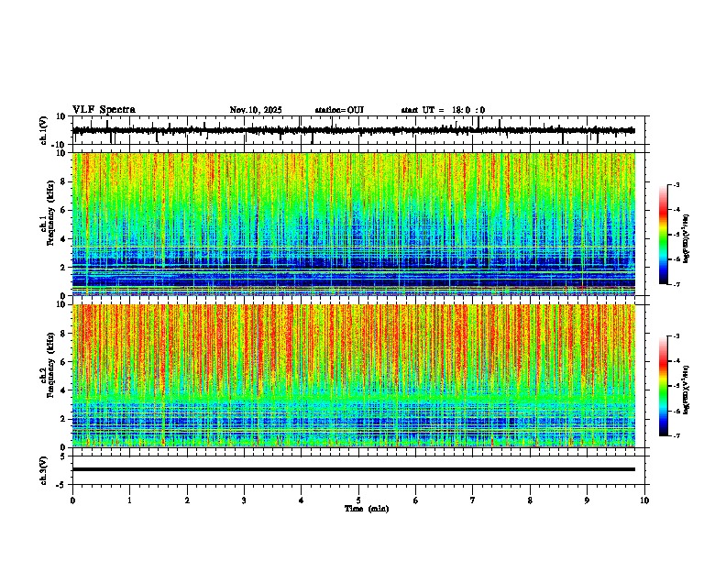Click the ch.2 log(PSD) color bar
The height and width of the screenshot is (561, 726).
pyautogui.click(x=664, y=386)
